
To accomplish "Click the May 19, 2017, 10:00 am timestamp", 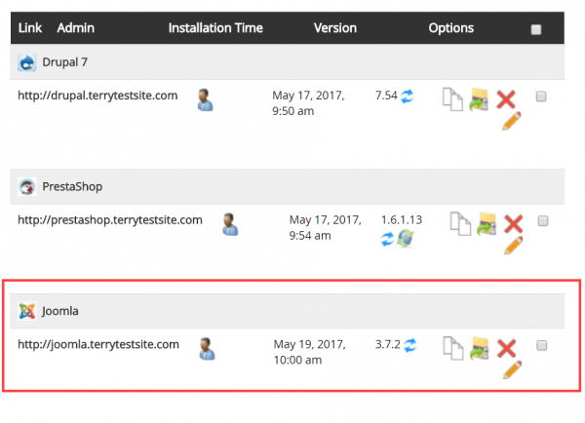I will 310,352.
